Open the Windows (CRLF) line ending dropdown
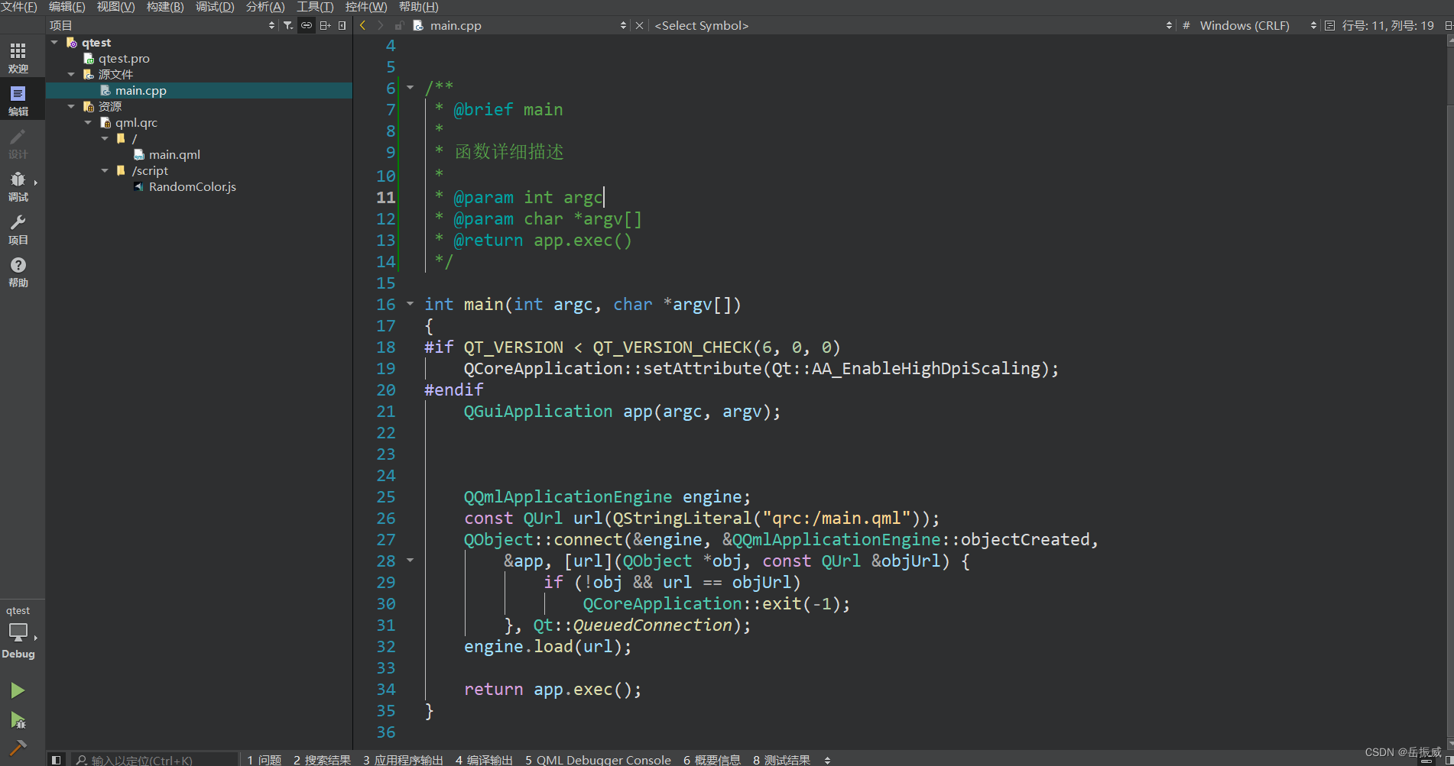The width and height of the screenshot is (1454, 766). coord(1258,25)
